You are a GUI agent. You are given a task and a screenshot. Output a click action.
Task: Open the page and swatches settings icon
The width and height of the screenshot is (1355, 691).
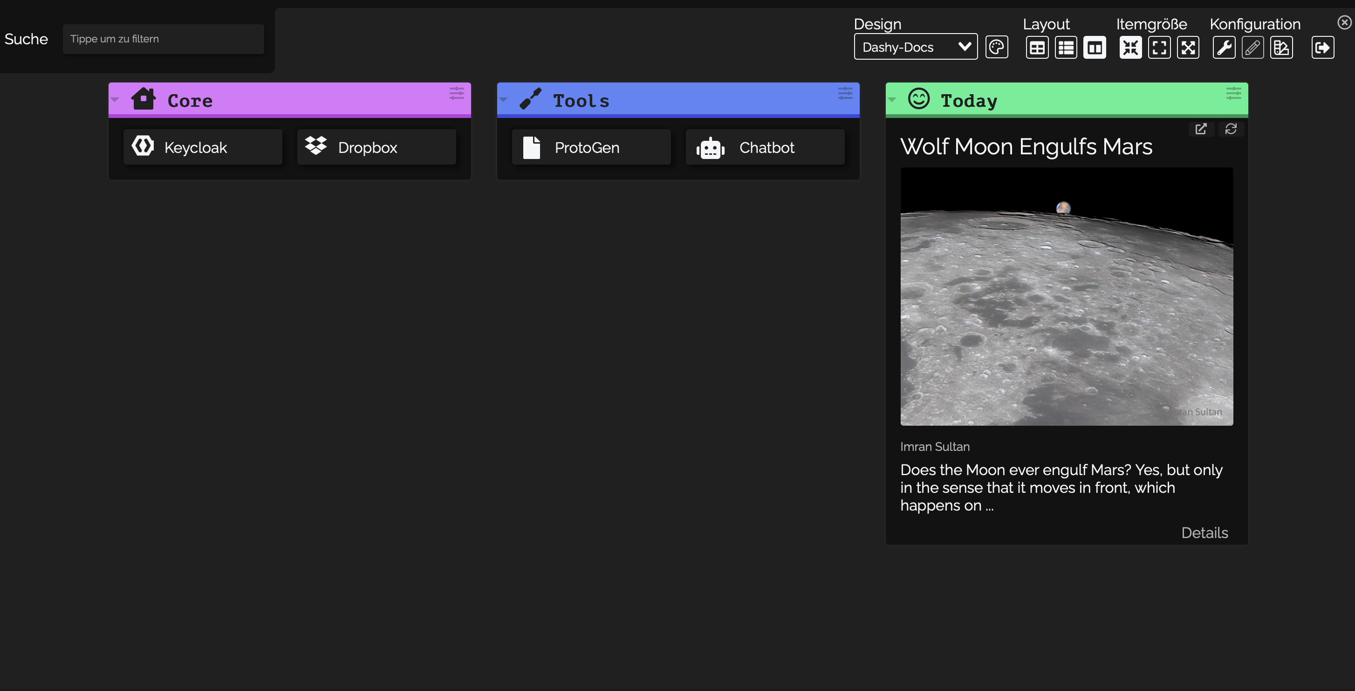[1281, 48]
